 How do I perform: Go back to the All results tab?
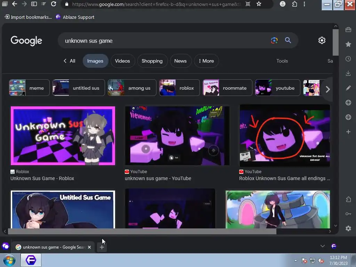pyautogui.click(x=70, y=61)
